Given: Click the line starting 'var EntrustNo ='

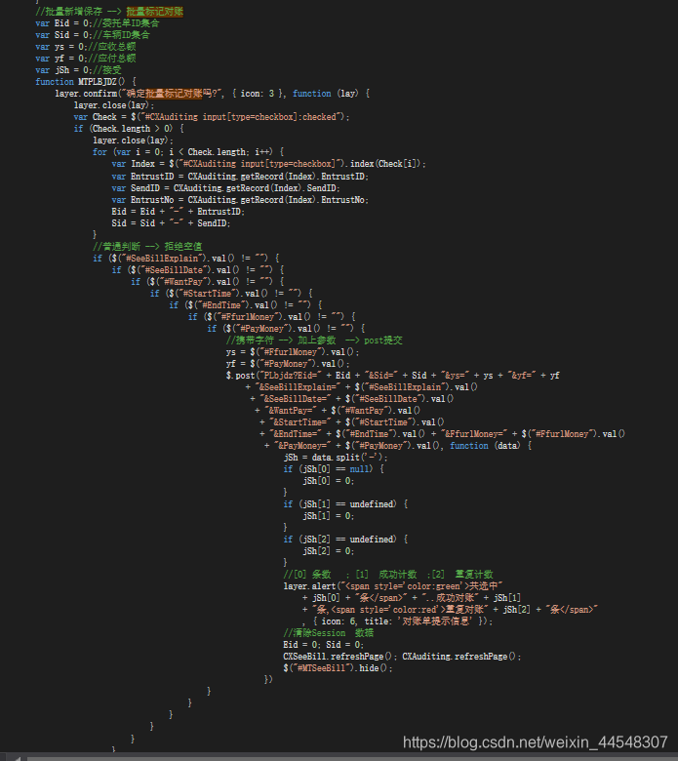Looking at the screenshot, I should [240, 199].
